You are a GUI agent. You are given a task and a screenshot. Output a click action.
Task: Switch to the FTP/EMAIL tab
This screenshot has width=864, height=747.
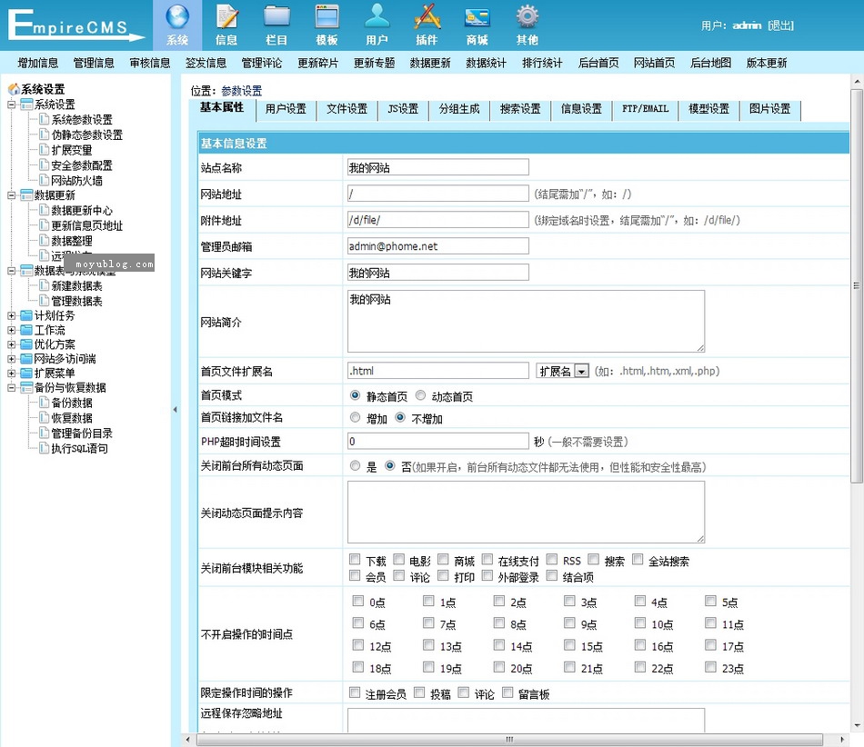pos(645,109)
